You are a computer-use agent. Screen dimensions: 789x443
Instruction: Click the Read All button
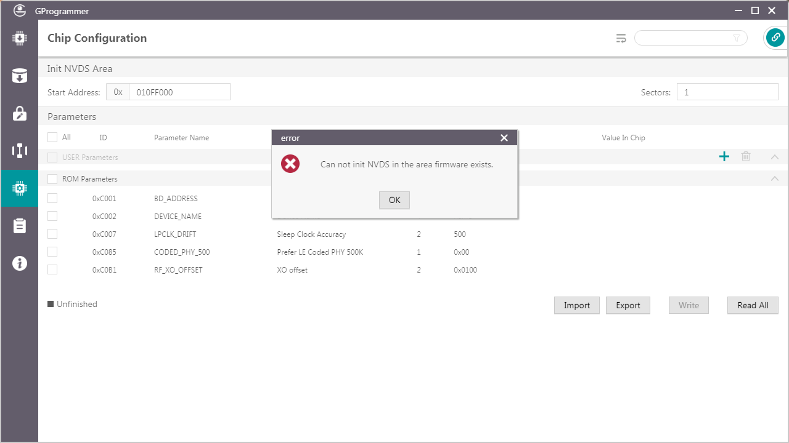pyautogui.click(x=753, y=305)
